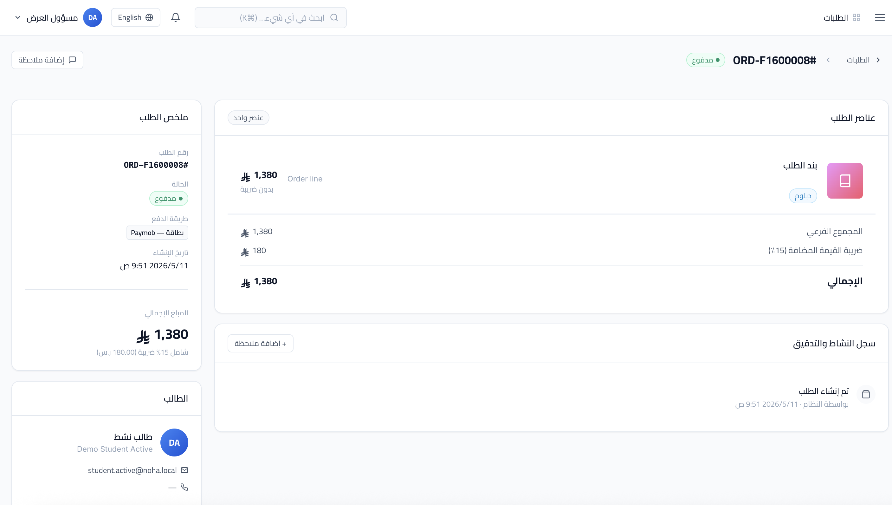Click the Order line label

point(305,179)
